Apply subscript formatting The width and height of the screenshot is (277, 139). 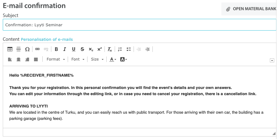coord(91,49)
